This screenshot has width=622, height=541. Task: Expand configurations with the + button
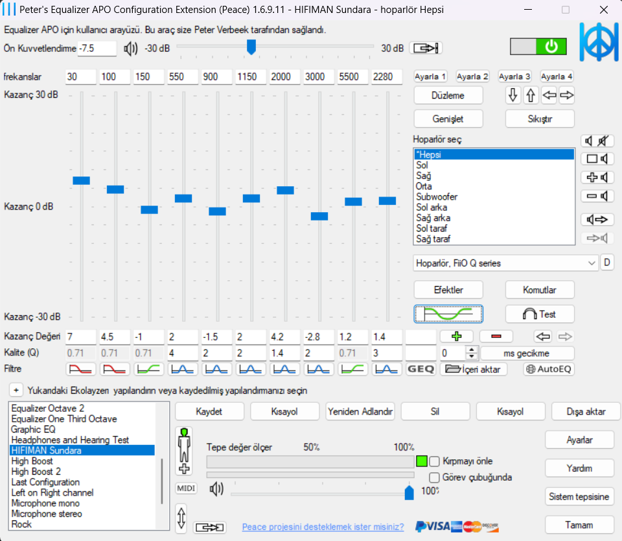click(16, 391)
